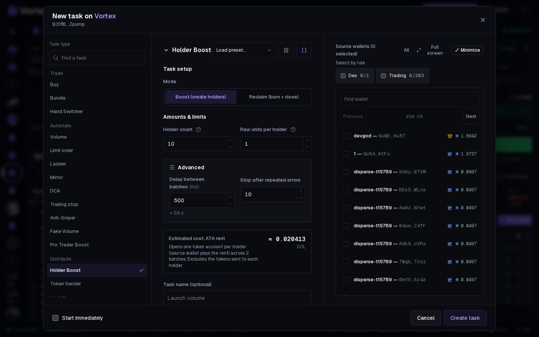Open the Load preset dropdown
539x337 pixels.
pos(244,50)
